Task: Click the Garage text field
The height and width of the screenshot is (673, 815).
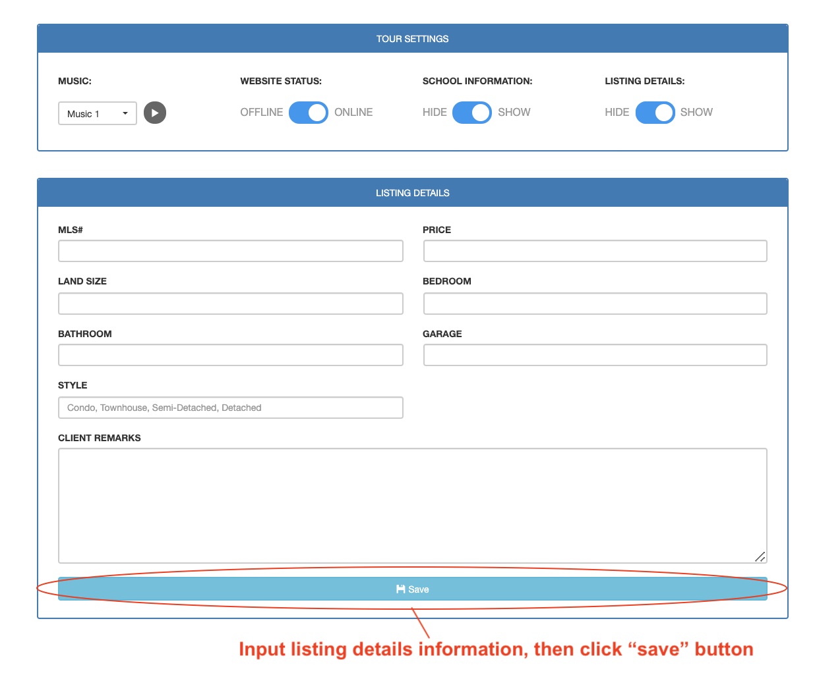Action: click(x=595, y=355)
